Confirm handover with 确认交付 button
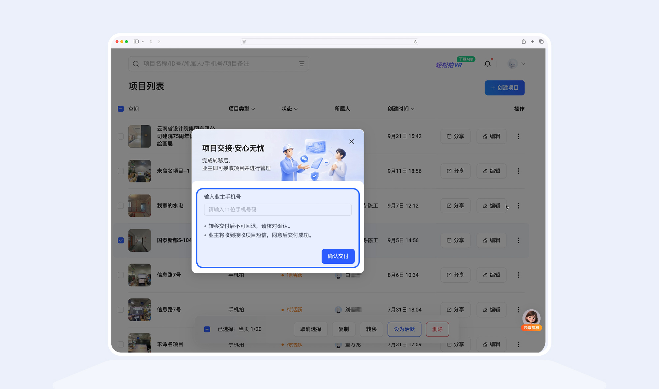Screen dimensions: 659x389 click(338, 256)
